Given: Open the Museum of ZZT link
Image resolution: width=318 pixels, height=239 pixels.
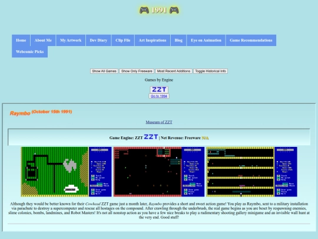Looking at the screenshot, I should pyautogui.click(x=159, y=122).
